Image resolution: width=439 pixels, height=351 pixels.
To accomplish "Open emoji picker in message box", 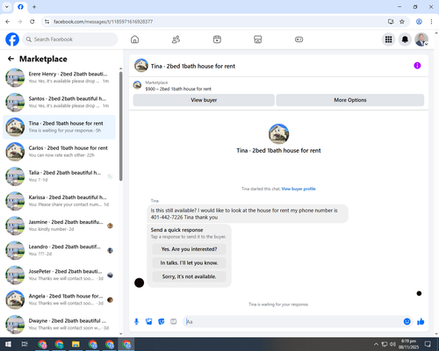I will click(407, 322).
